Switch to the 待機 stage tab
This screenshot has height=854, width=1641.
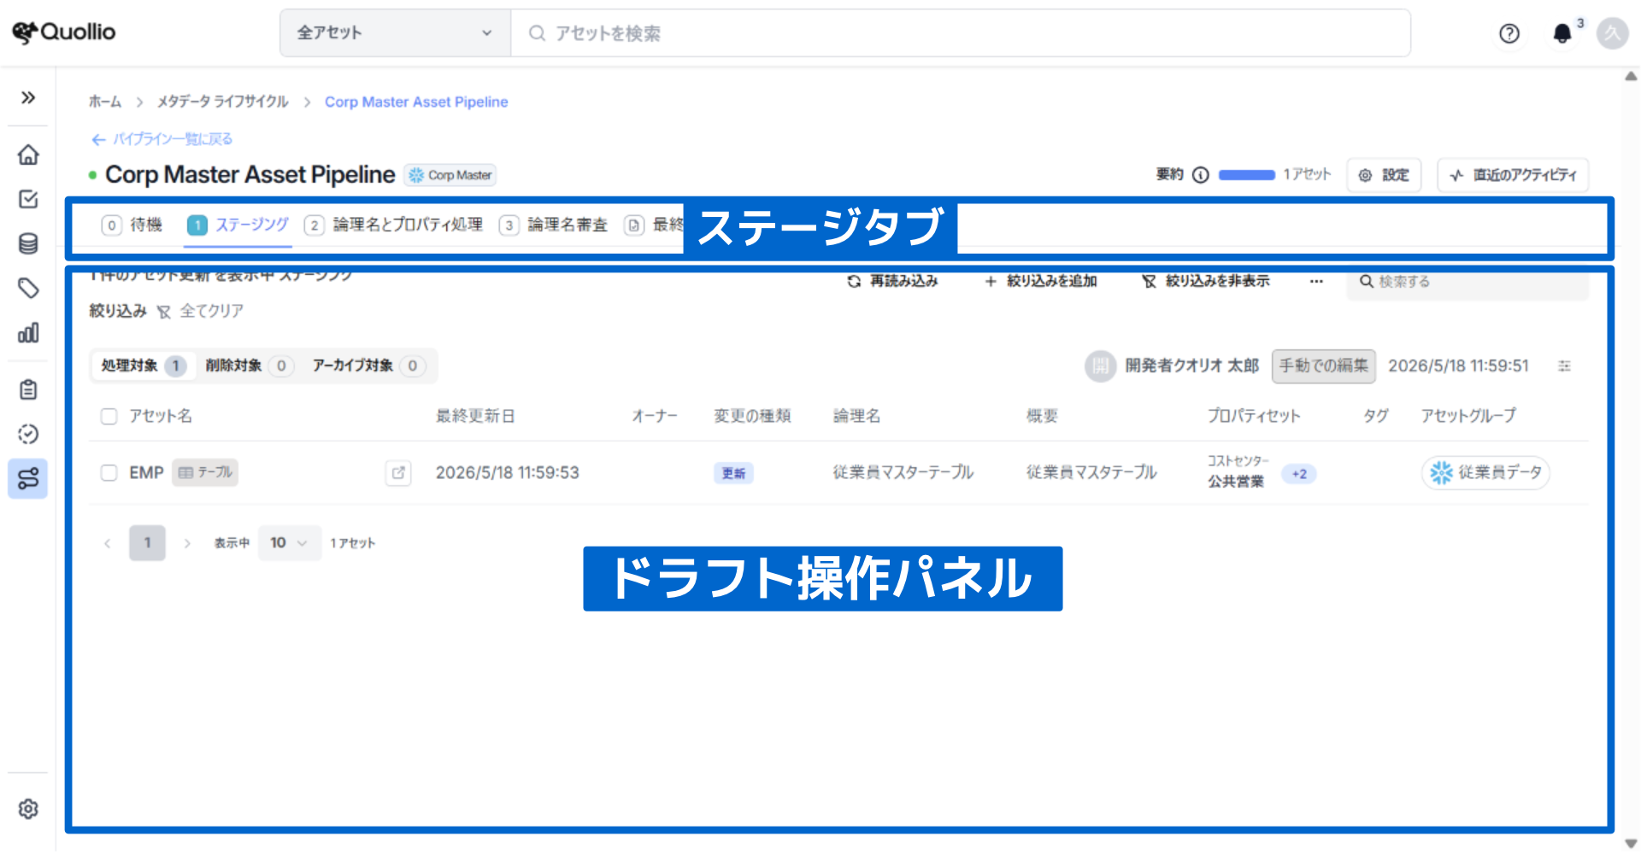[x=132, y=225]
